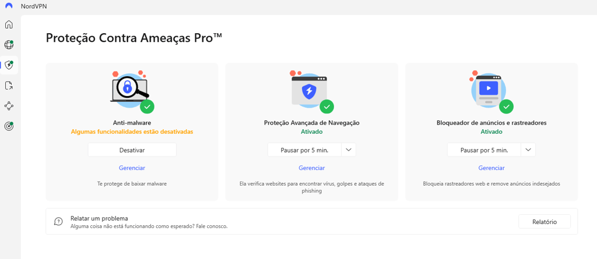Viewport: 597px width, 259px height.
Task: Click the Desativar button under Anti-malware
Action: [132, 150]
